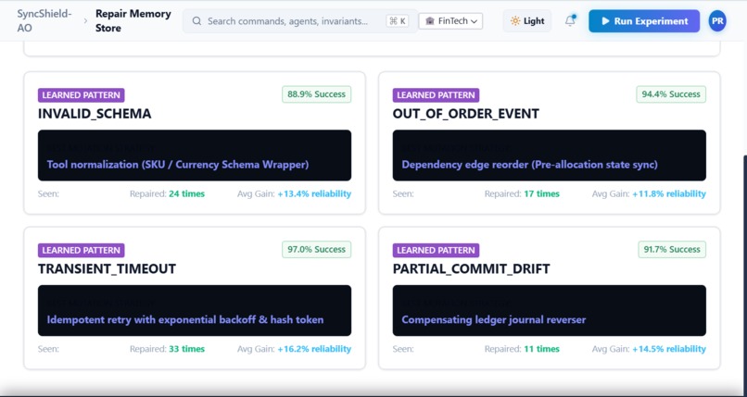
Task: Run Experiment button
Action: (x=644, y=21)
